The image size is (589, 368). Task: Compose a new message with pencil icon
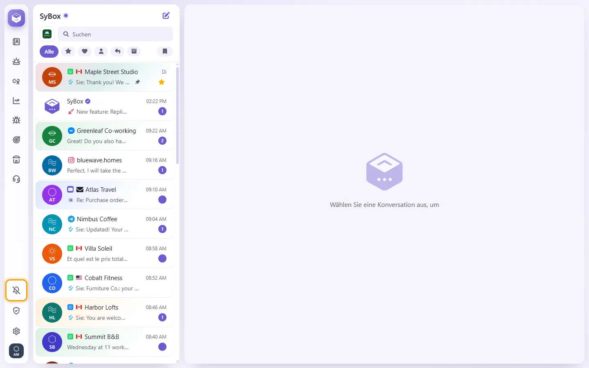166,16
